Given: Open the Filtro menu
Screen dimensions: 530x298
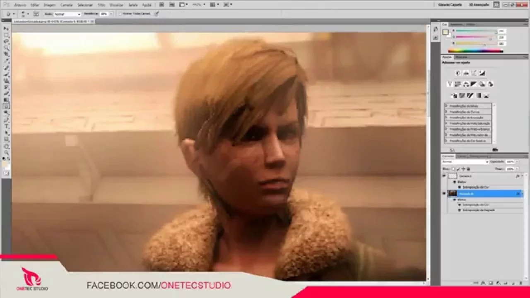Looking at the screenshot, I should [101, 5].
